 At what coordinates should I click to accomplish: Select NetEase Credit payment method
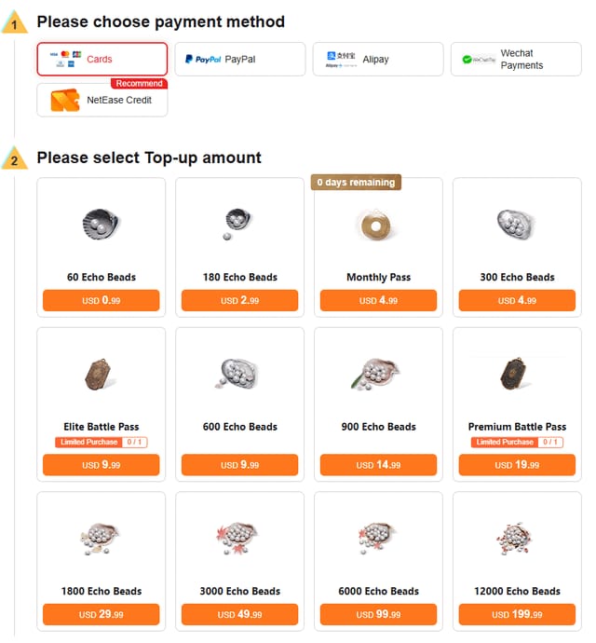click(x=102, y=100)
